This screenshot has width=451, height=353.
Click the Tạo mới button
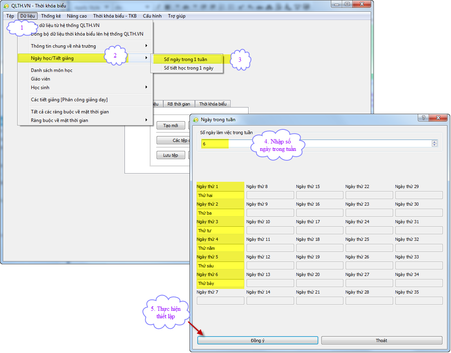tap(171, 125)
